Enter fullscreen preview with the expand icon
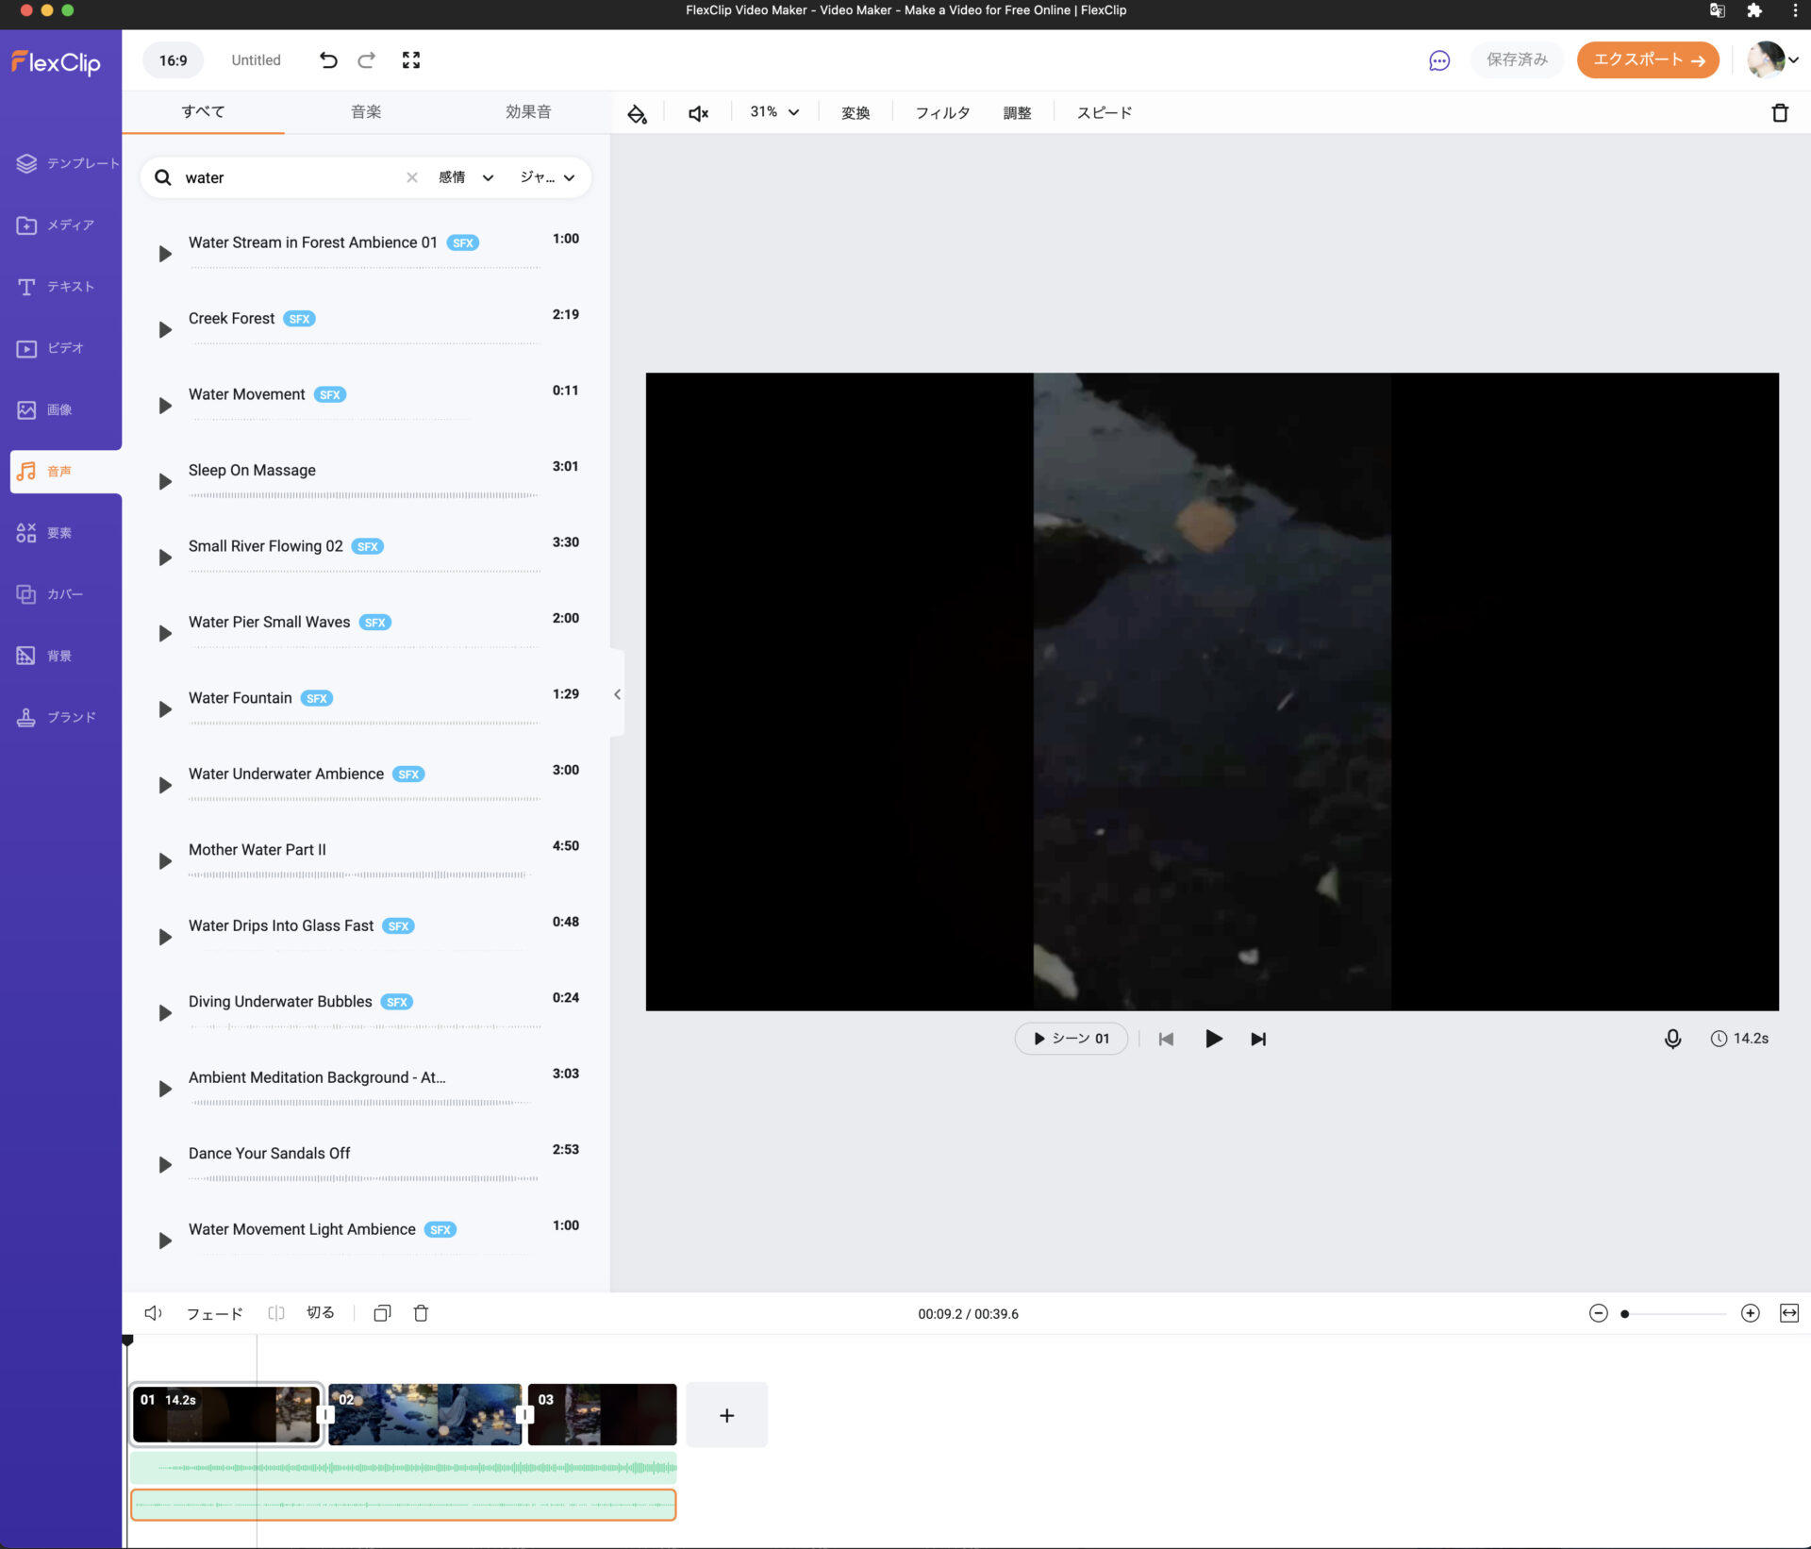The image size is (1811, 1549). coord(410,59)
